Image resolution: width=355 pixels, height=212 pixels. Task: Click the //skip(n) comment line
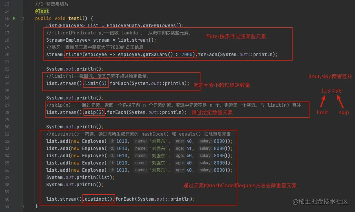pos(174,105)
